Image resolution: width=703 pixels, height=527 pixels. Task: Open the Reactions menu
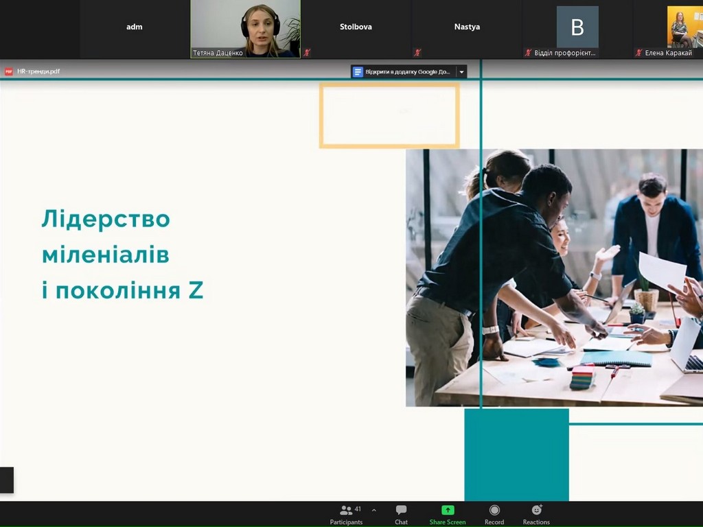536,515
